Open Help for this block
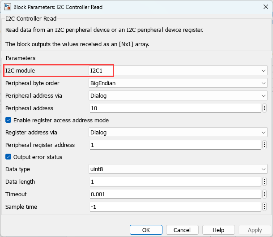Image resolution: width=273 pixels, height=237 pixels. click(x=218, y=230)
